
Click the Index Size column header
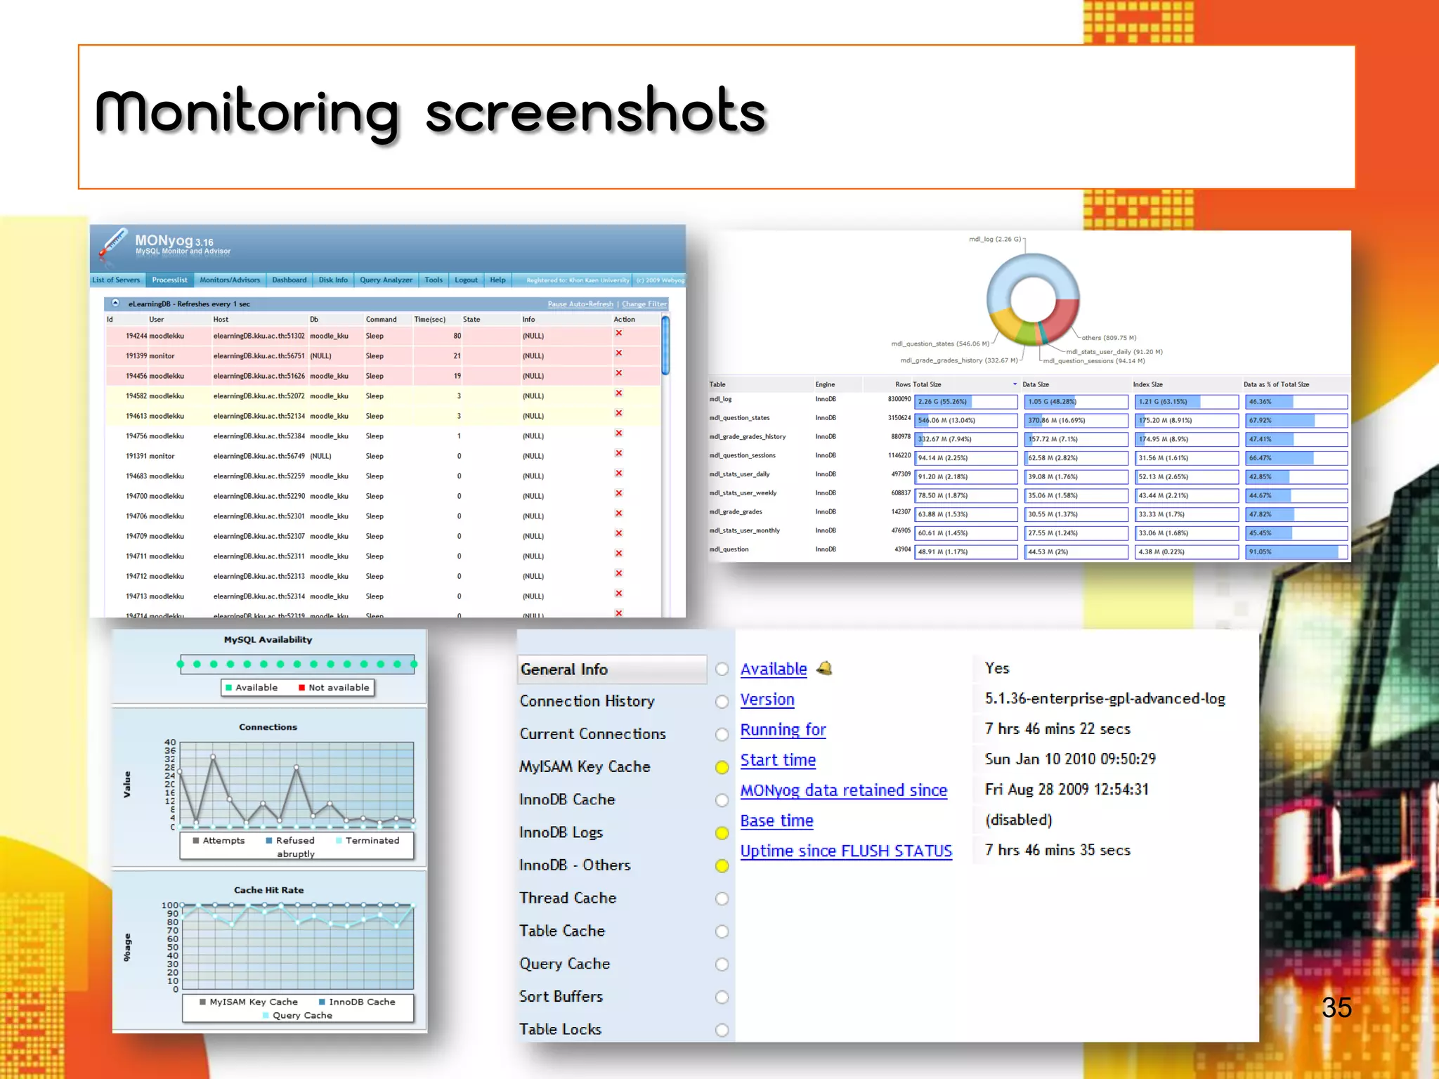pos(1147,385)
